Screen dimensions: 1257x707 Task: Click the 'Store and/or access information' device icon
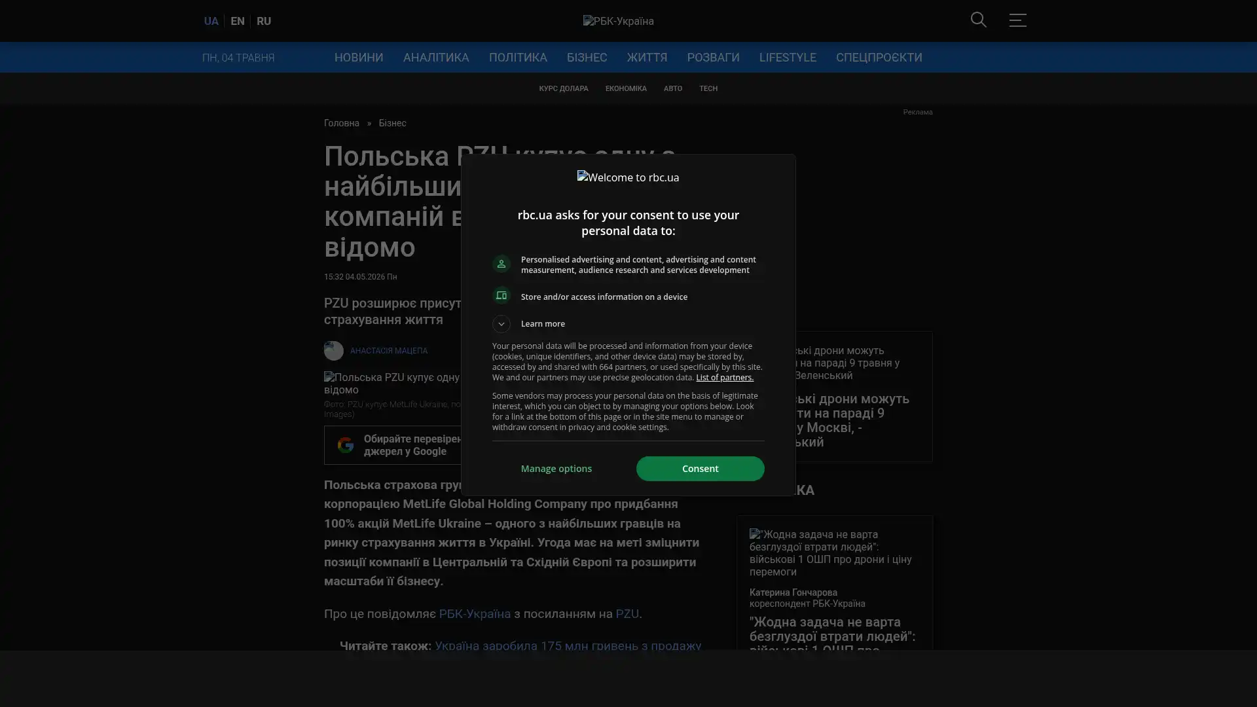(x=501, y=296)
